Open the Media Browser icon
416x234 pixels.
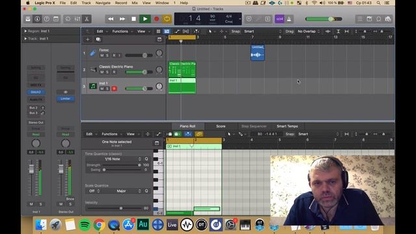(x=388, y=19)
